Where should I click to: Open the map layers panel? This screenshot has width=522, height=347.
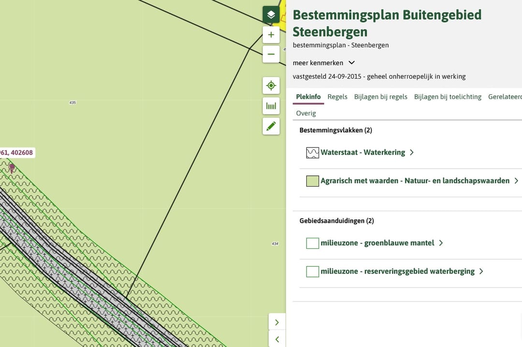coord(271,14)
